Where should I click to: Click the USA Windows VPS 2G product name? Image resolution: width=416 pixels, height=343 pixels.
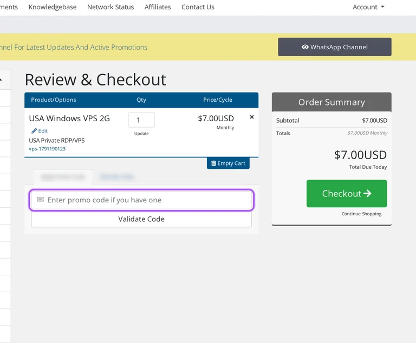pyautogui.click(x=69, y=118)
